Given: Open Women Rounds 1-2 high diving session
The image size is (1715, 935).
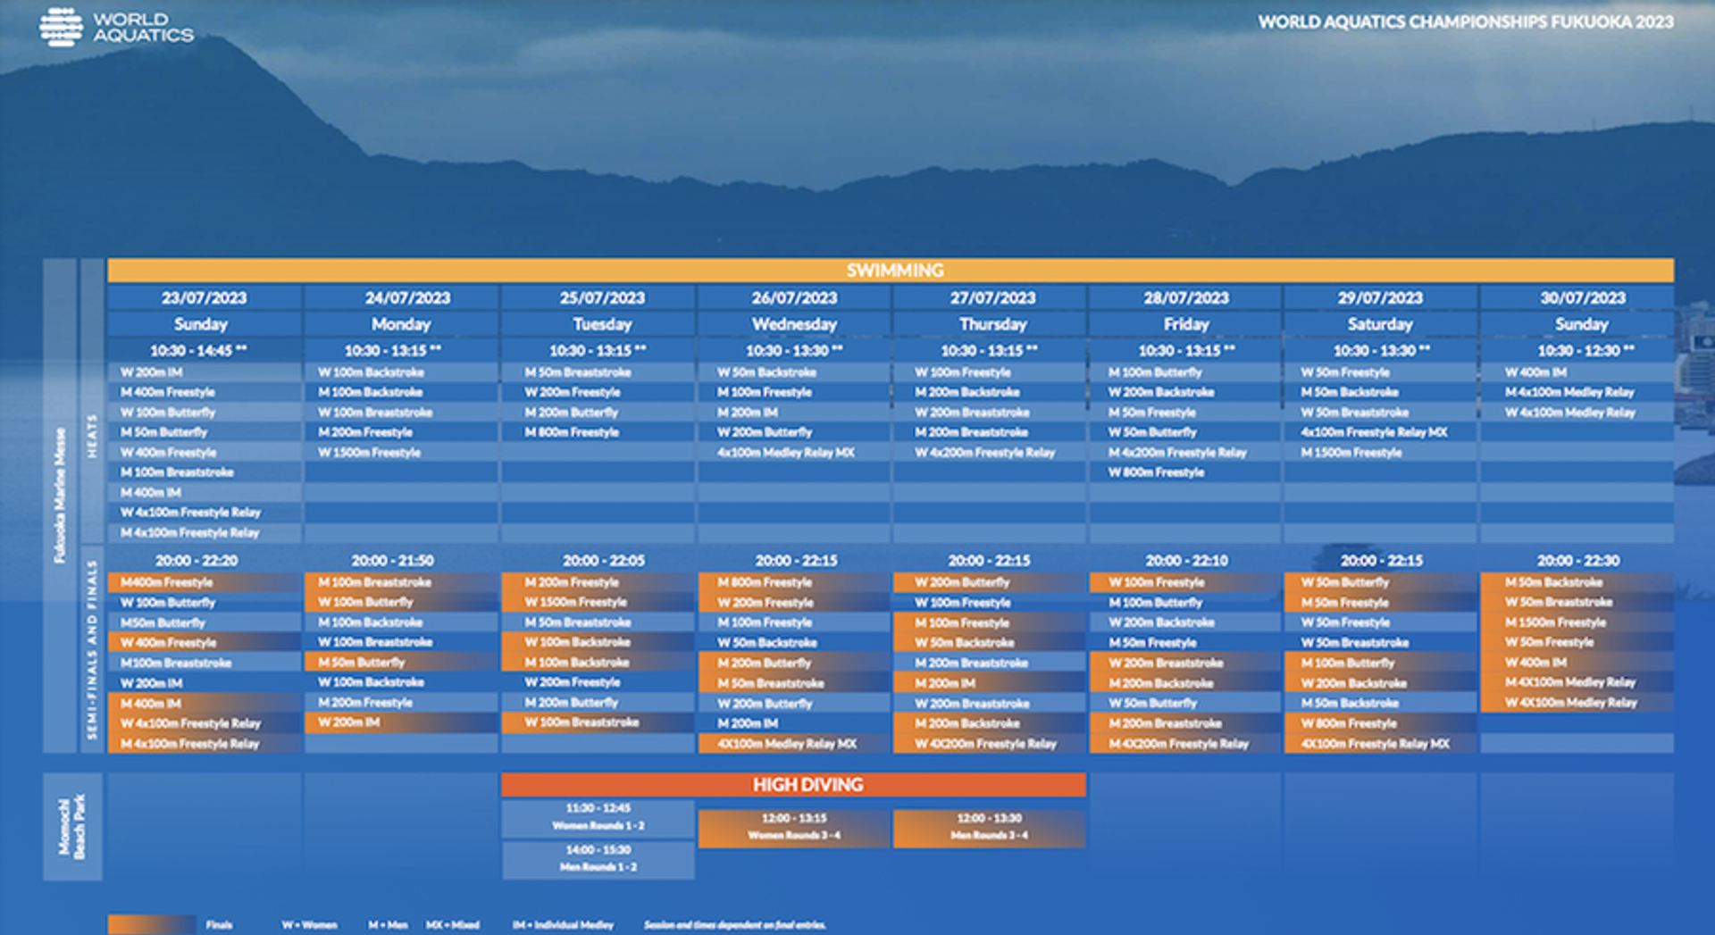Looking at the screenshot, I should click(x=598, y=817).
